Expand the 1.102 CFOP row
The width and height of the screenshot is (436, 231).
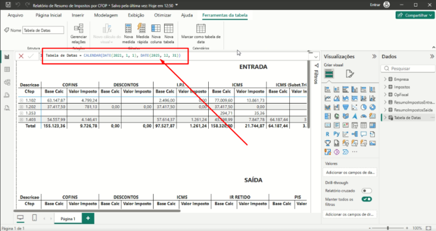pyautogui.click(x=21, y=100)
